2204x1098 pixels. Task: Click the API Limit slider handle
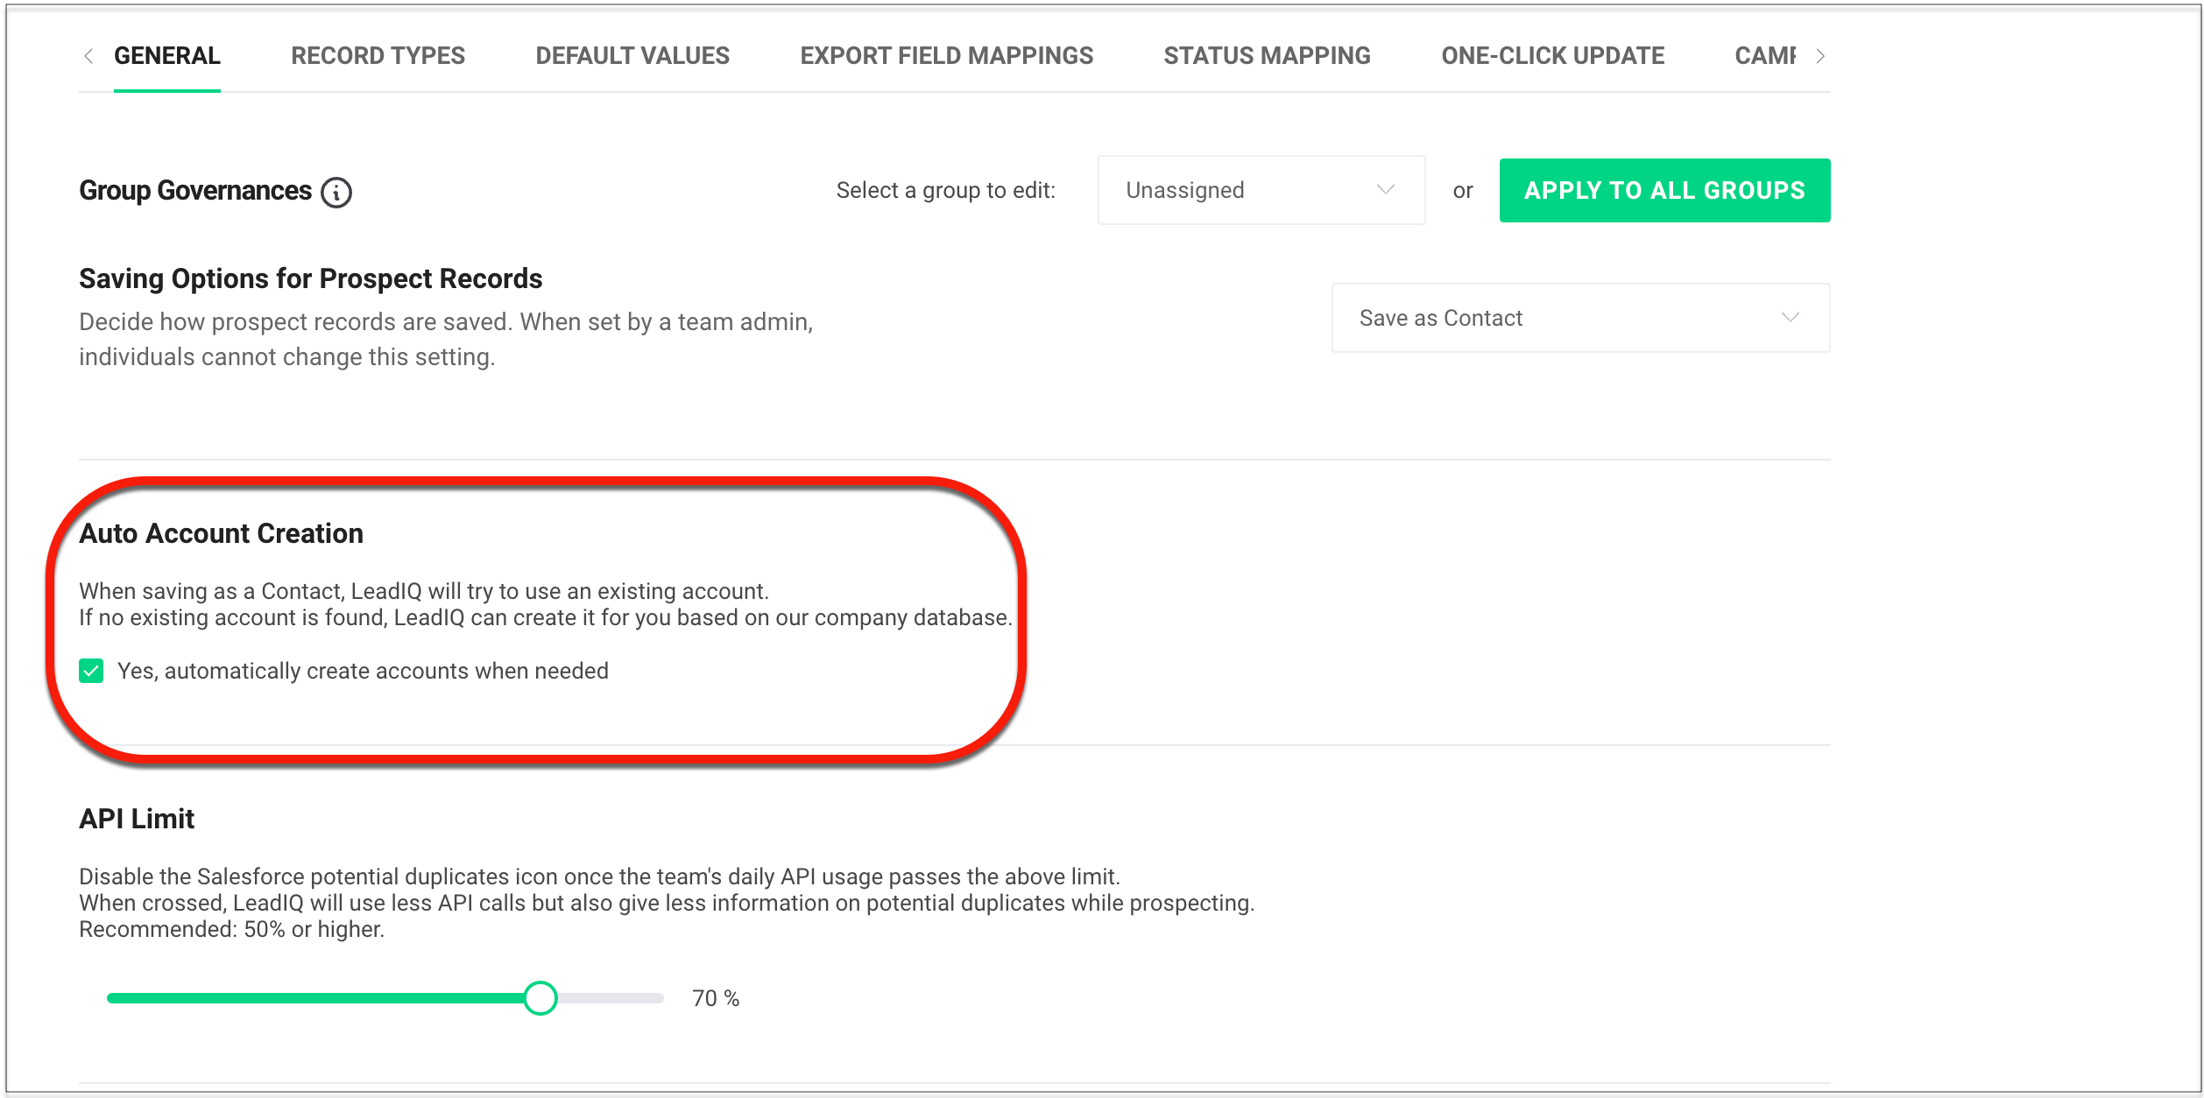click(540, 998)
